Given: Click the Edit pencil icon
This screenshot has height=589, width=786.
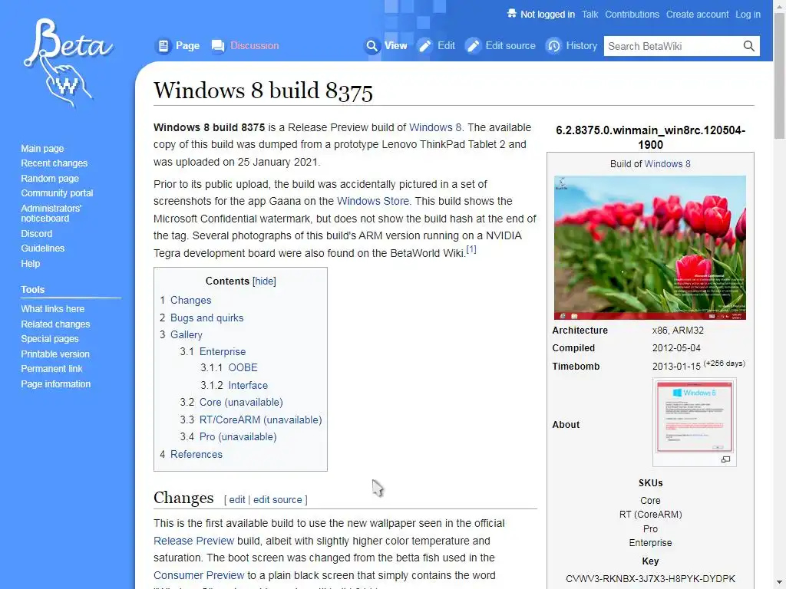Looking at the screenshot, I should point(424,46).
